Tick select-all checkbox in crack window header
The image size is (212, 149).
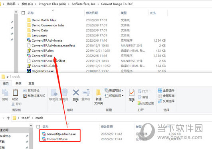tap(38, 127)
